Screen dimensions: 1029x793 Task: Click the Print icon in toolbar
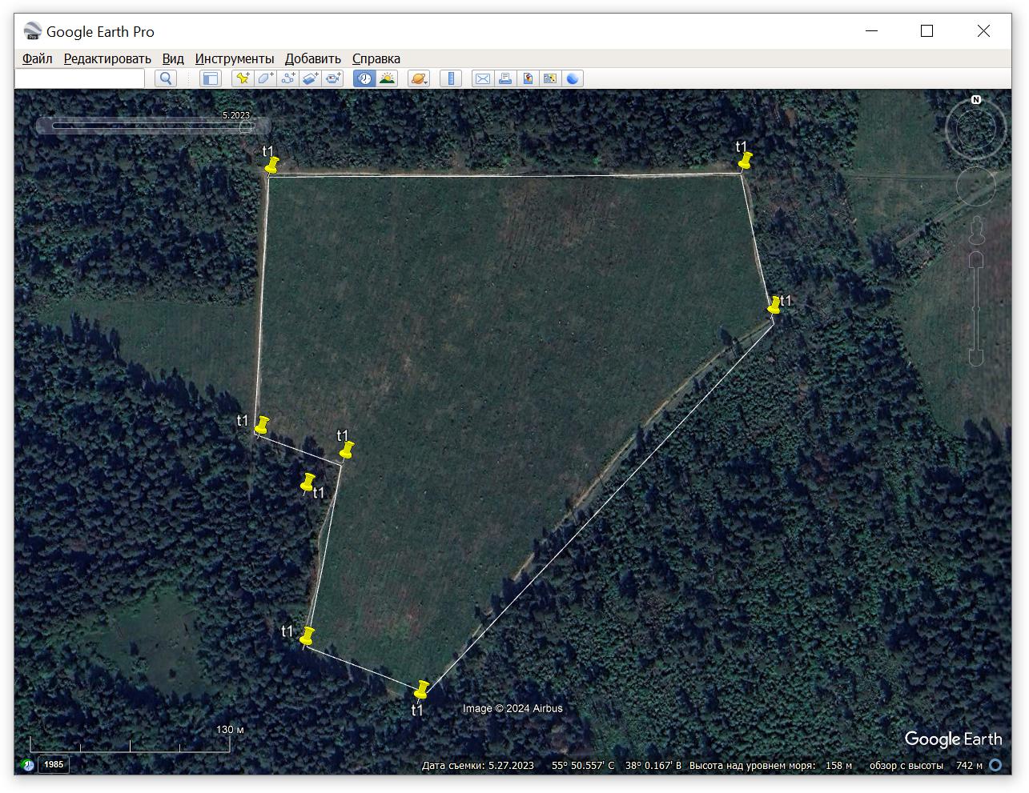pos(505,78)
